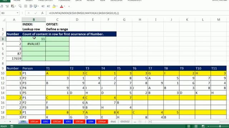Click the borders grid icon in toolbar

click(x=25, y=6)
